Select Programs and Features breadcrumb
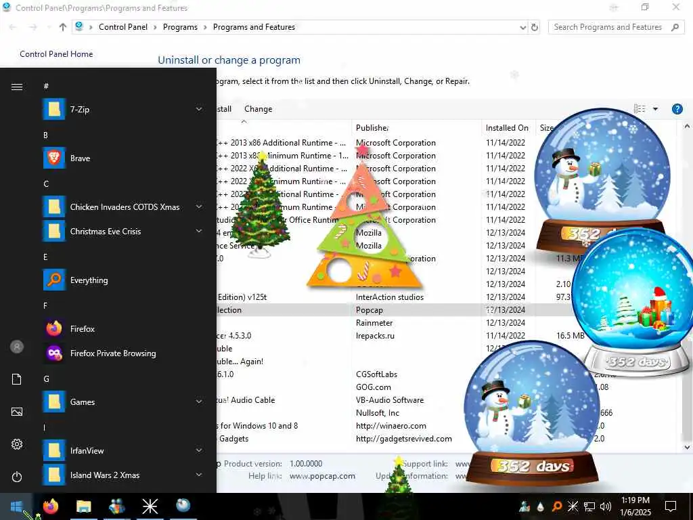 (254, 27)
